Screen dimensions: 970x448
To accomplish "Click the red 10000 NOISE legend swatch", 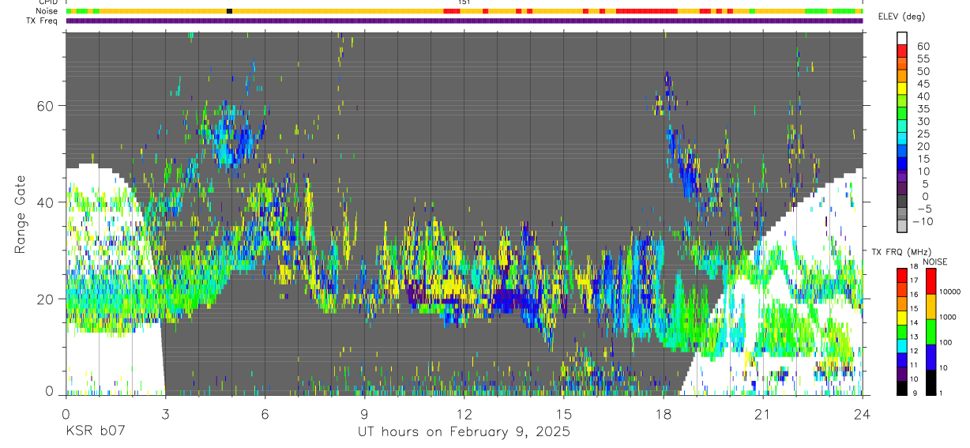I will (931, 281).
